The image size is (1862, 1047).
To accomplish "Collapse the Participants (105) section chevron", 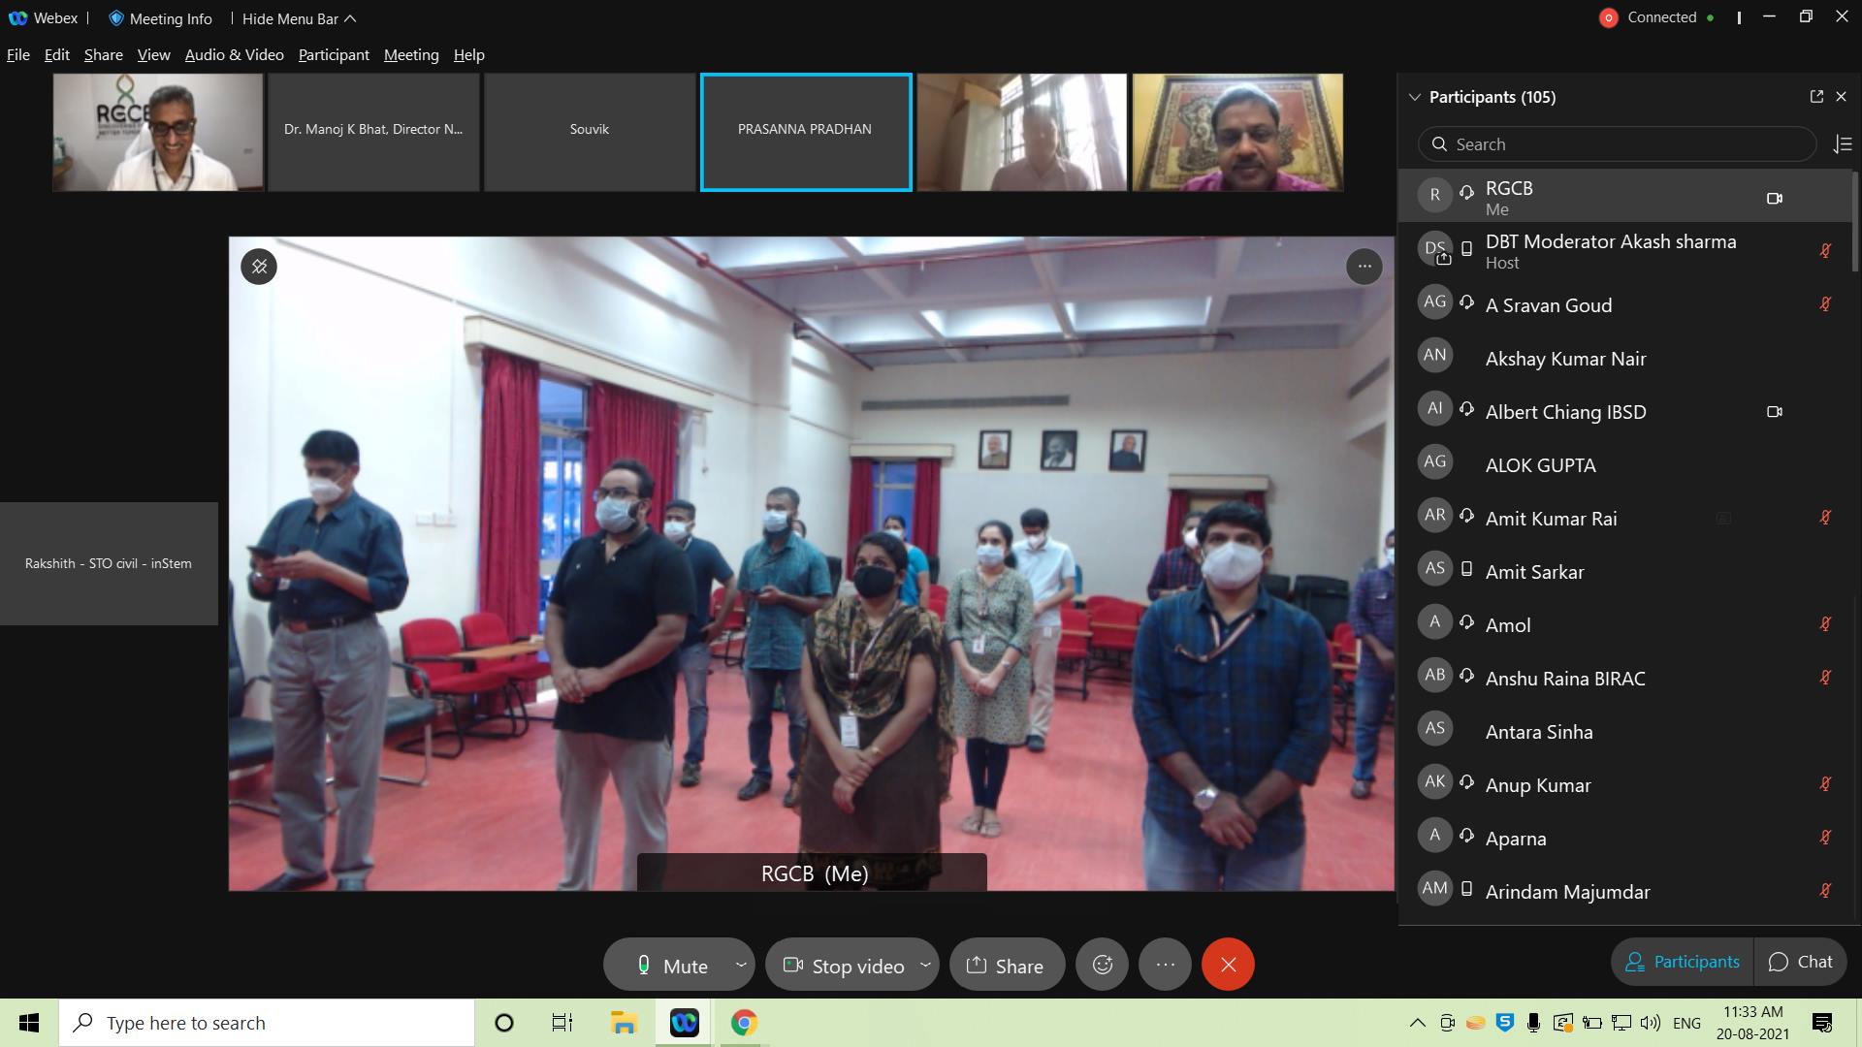I will click(x=1415, y=97).
